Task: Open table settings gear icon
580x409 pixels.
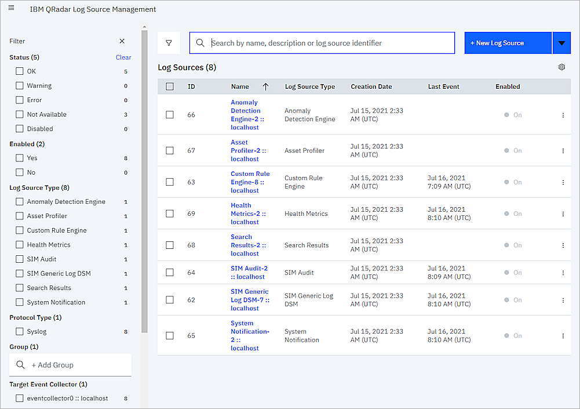Action: [561, 67]
